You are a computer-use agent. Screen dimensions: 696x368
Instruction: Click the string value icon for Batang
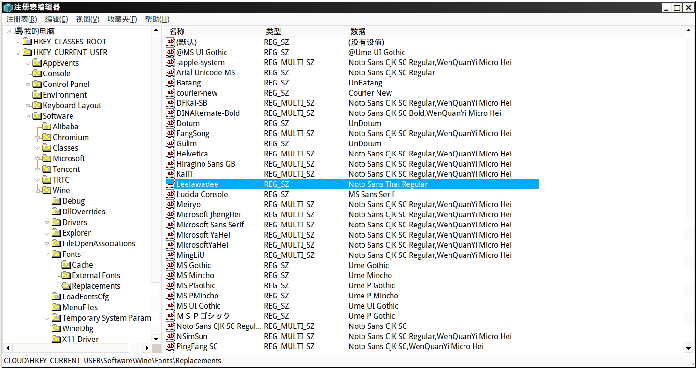tap(171, 83)
